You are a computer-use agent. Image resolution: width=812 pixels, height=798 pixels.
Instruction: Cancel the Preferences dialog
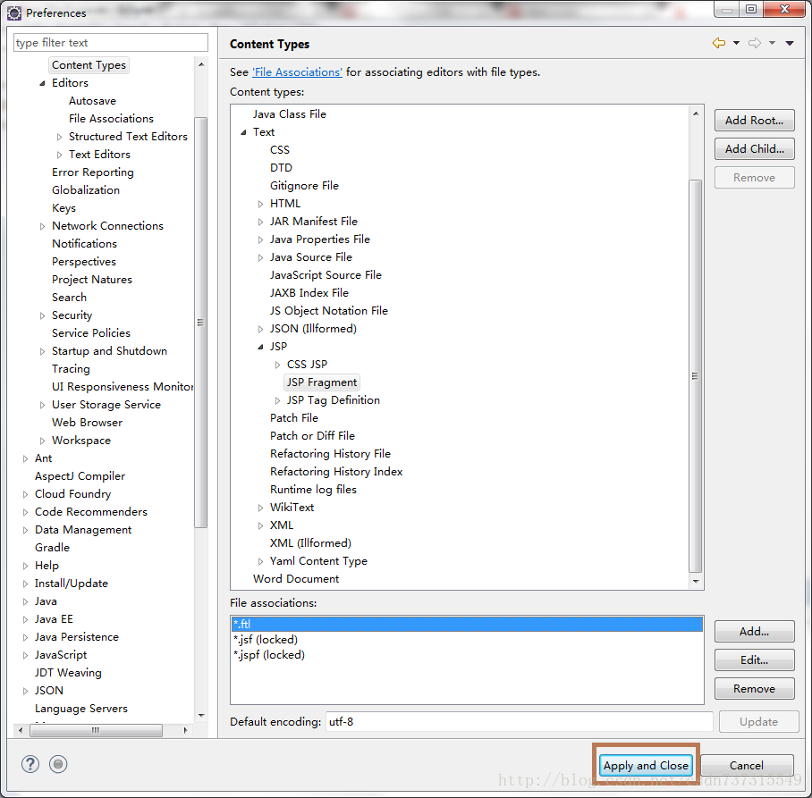[x=746, y=766]
